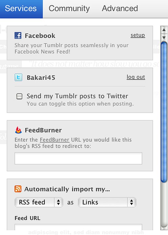Image resolution: width=168 pixels, height=235 pixels.
Task: Click the FeedBurner URL input field
Action: pos(78,158)
